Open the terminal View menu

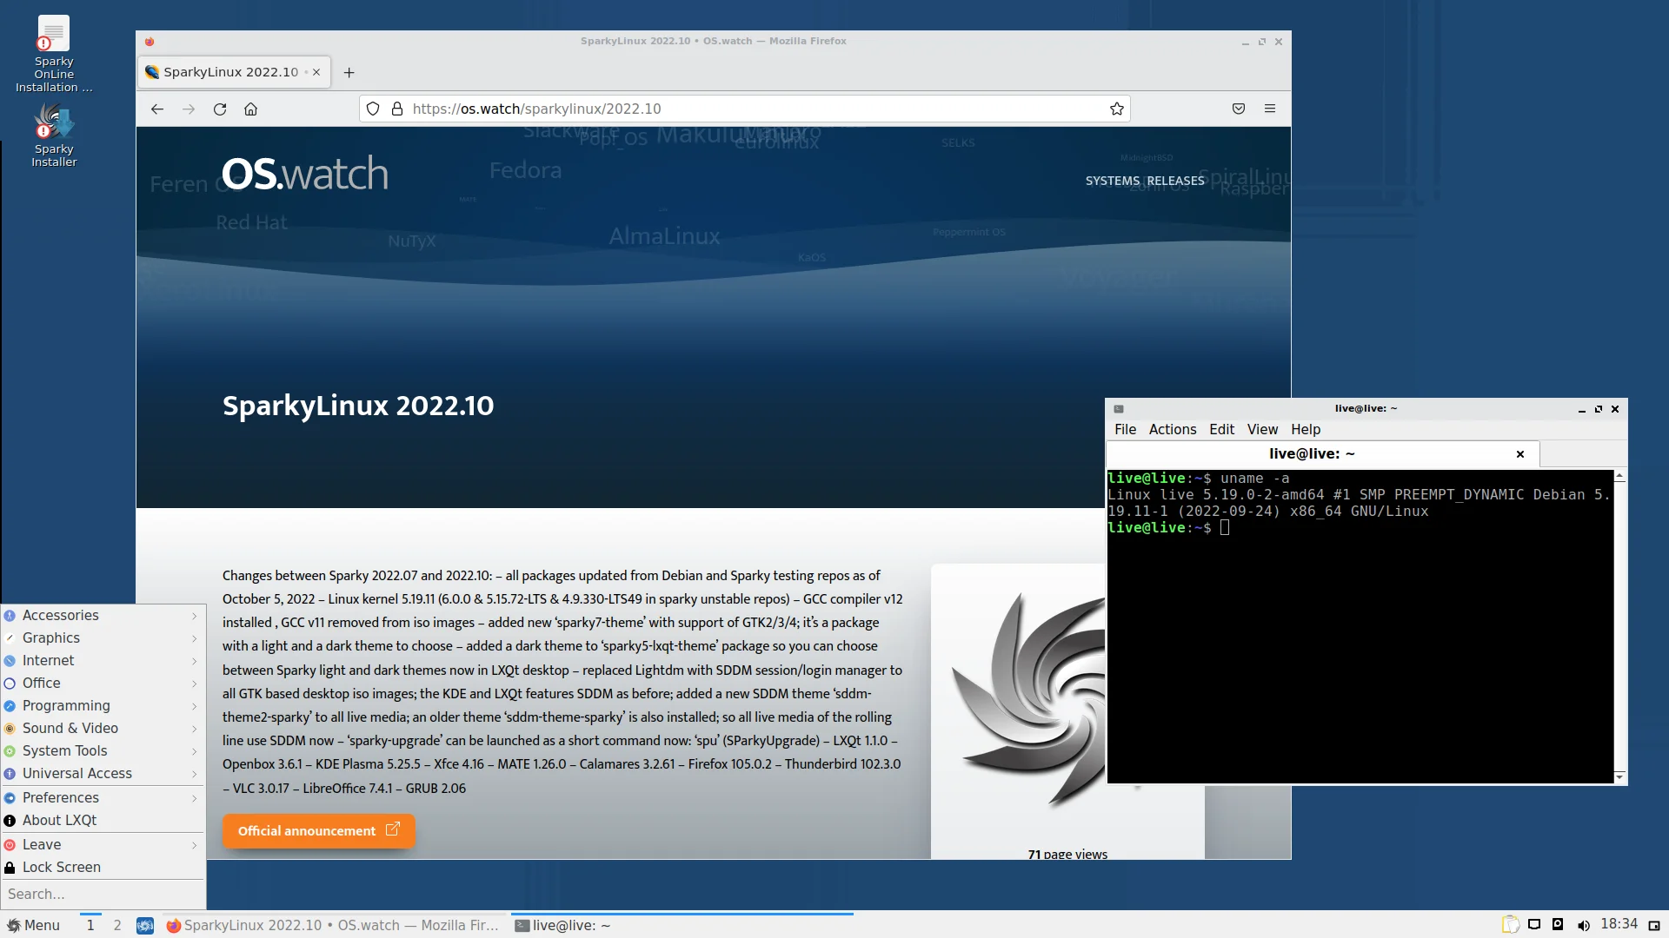click(1262, 429)
